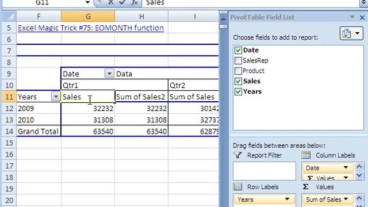Viewport: 368px width, 207px height.
Task: Uncheck the Sales field checkbox
Action: pos(238,81)
